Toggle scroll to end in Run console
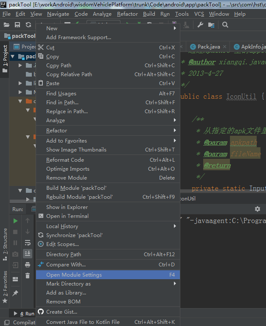 tap(28, 254)
